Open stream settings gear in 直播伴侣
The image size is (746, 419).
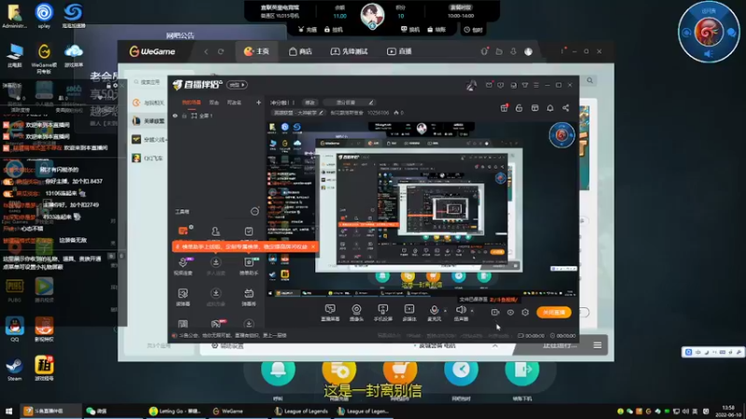[525, 312]
